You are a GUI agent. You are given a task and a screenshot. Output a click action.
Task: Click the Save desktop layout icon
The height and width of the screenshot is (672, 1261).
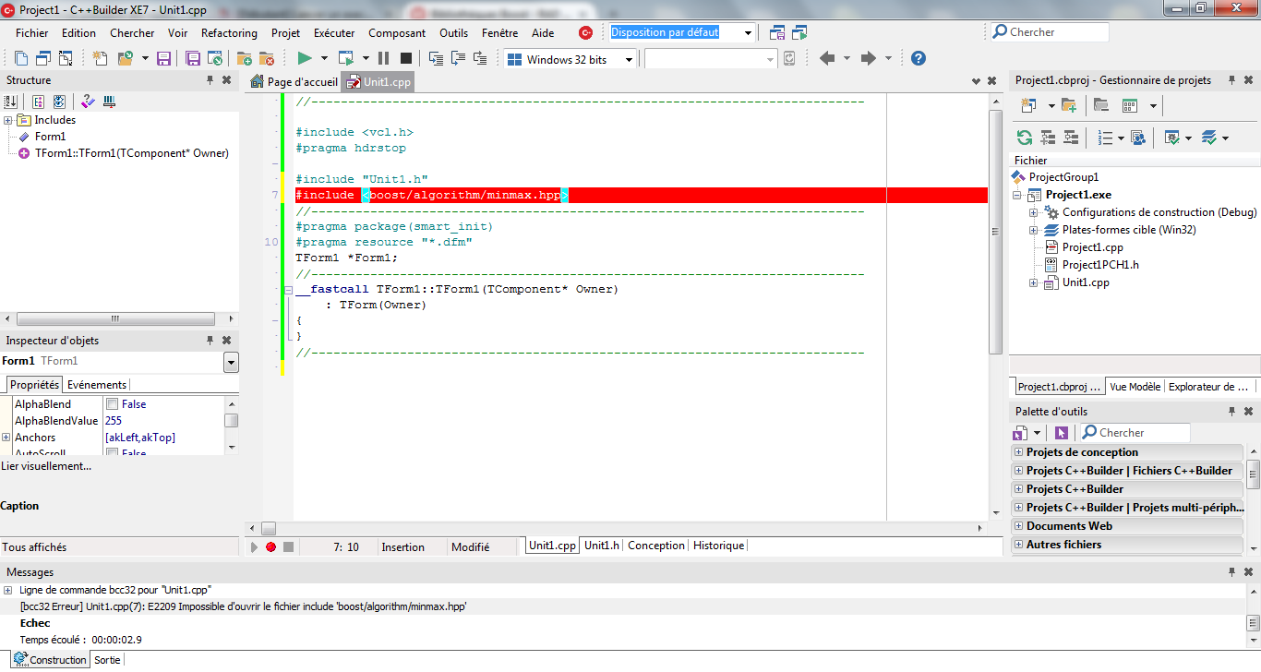[777, 32]
